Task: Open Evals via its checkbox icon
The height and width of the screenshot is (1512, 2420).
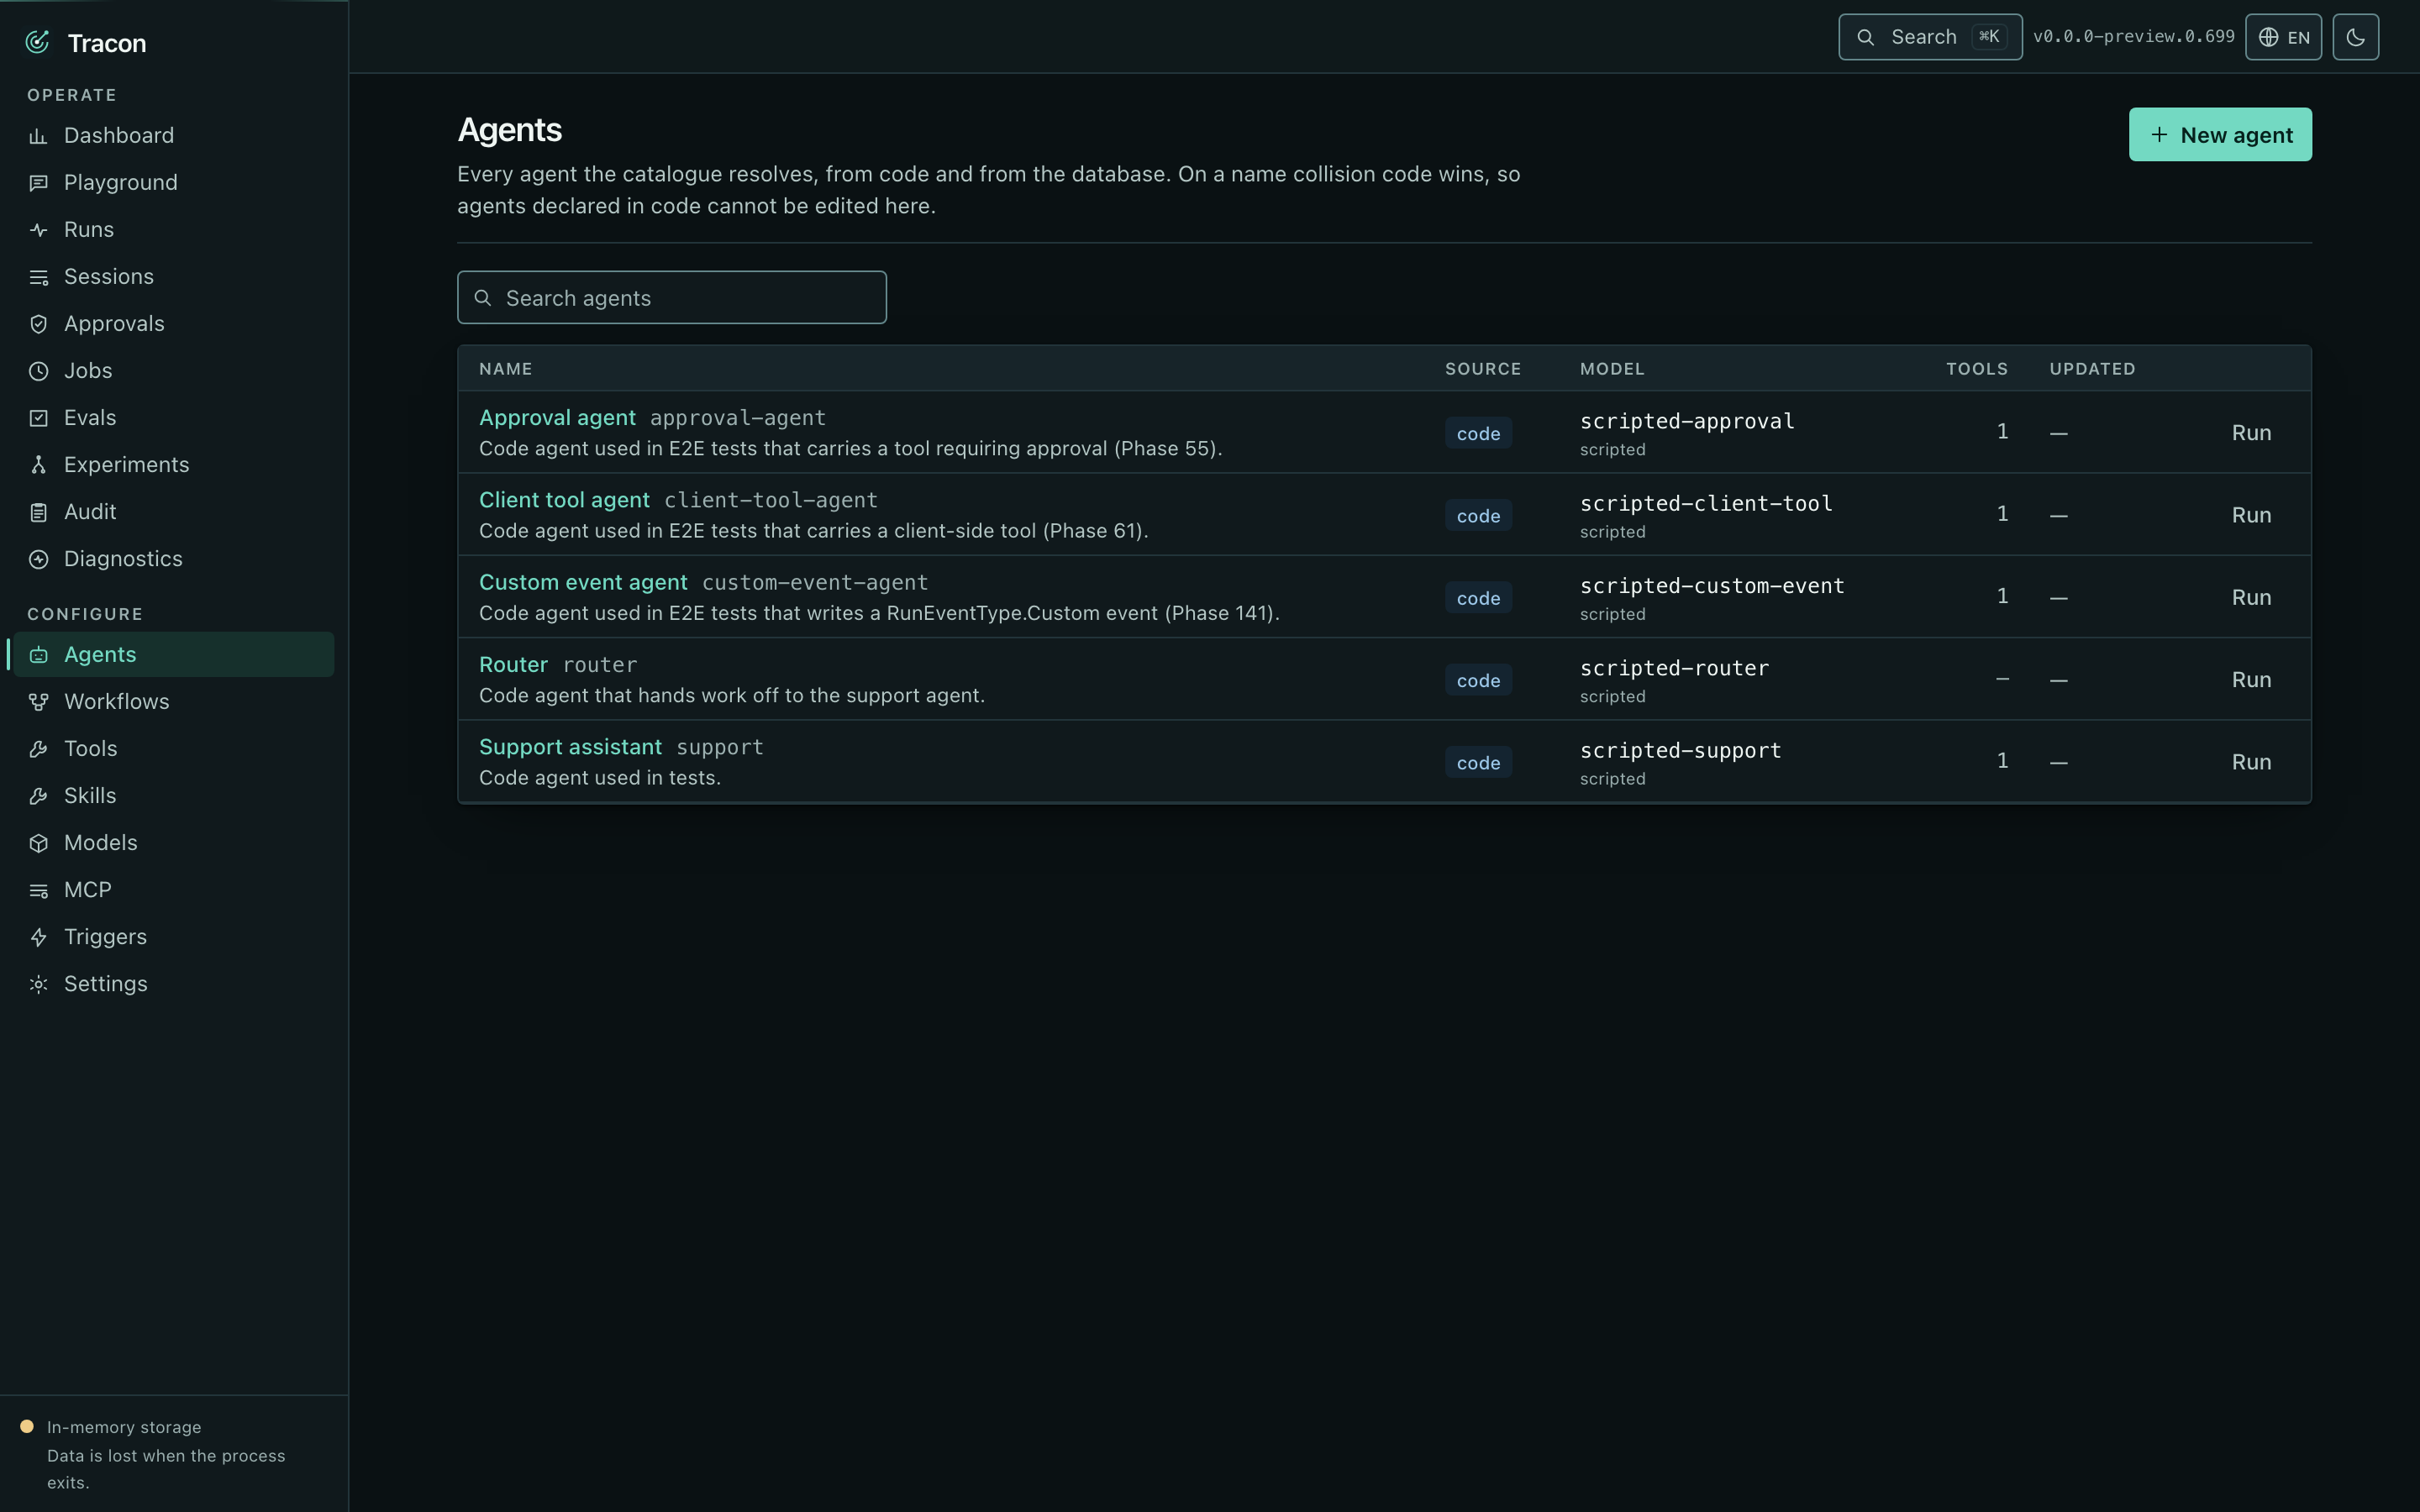Action: tap(38, 418)
